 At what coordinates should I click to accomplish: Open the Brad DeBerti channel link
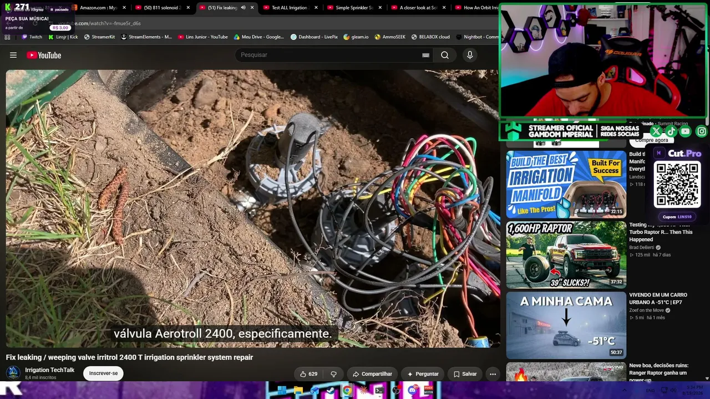click(x=642, y=248)
